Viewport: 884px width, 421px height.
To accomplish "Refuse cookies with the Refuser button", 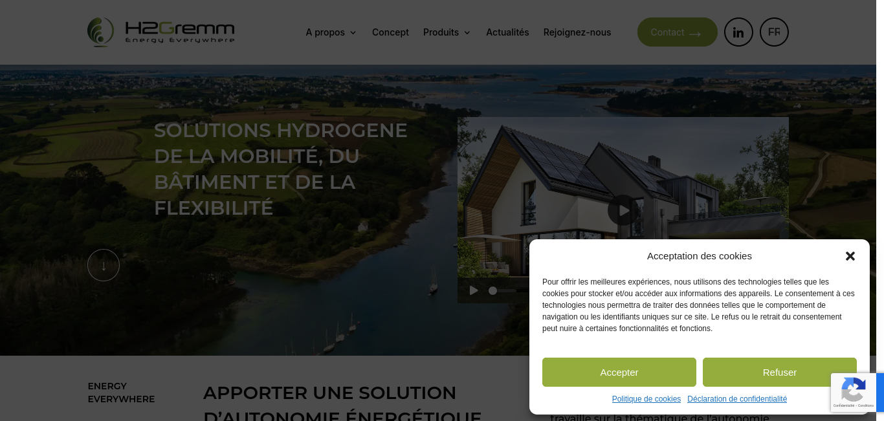I will coord(780,372).
